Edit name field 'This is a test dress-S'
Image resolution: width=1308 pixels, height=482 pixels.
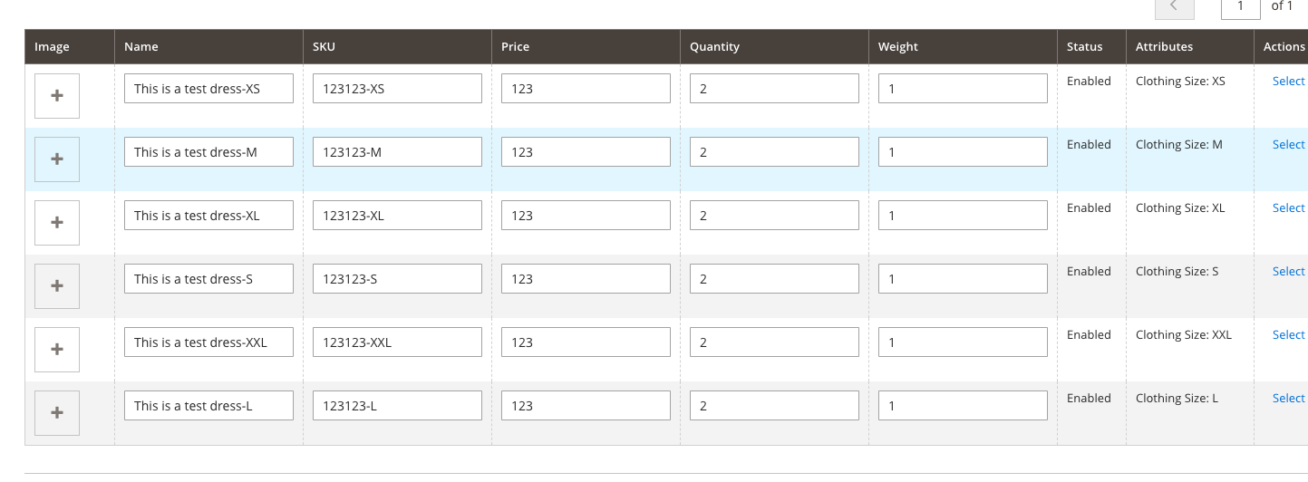point(208,279)
